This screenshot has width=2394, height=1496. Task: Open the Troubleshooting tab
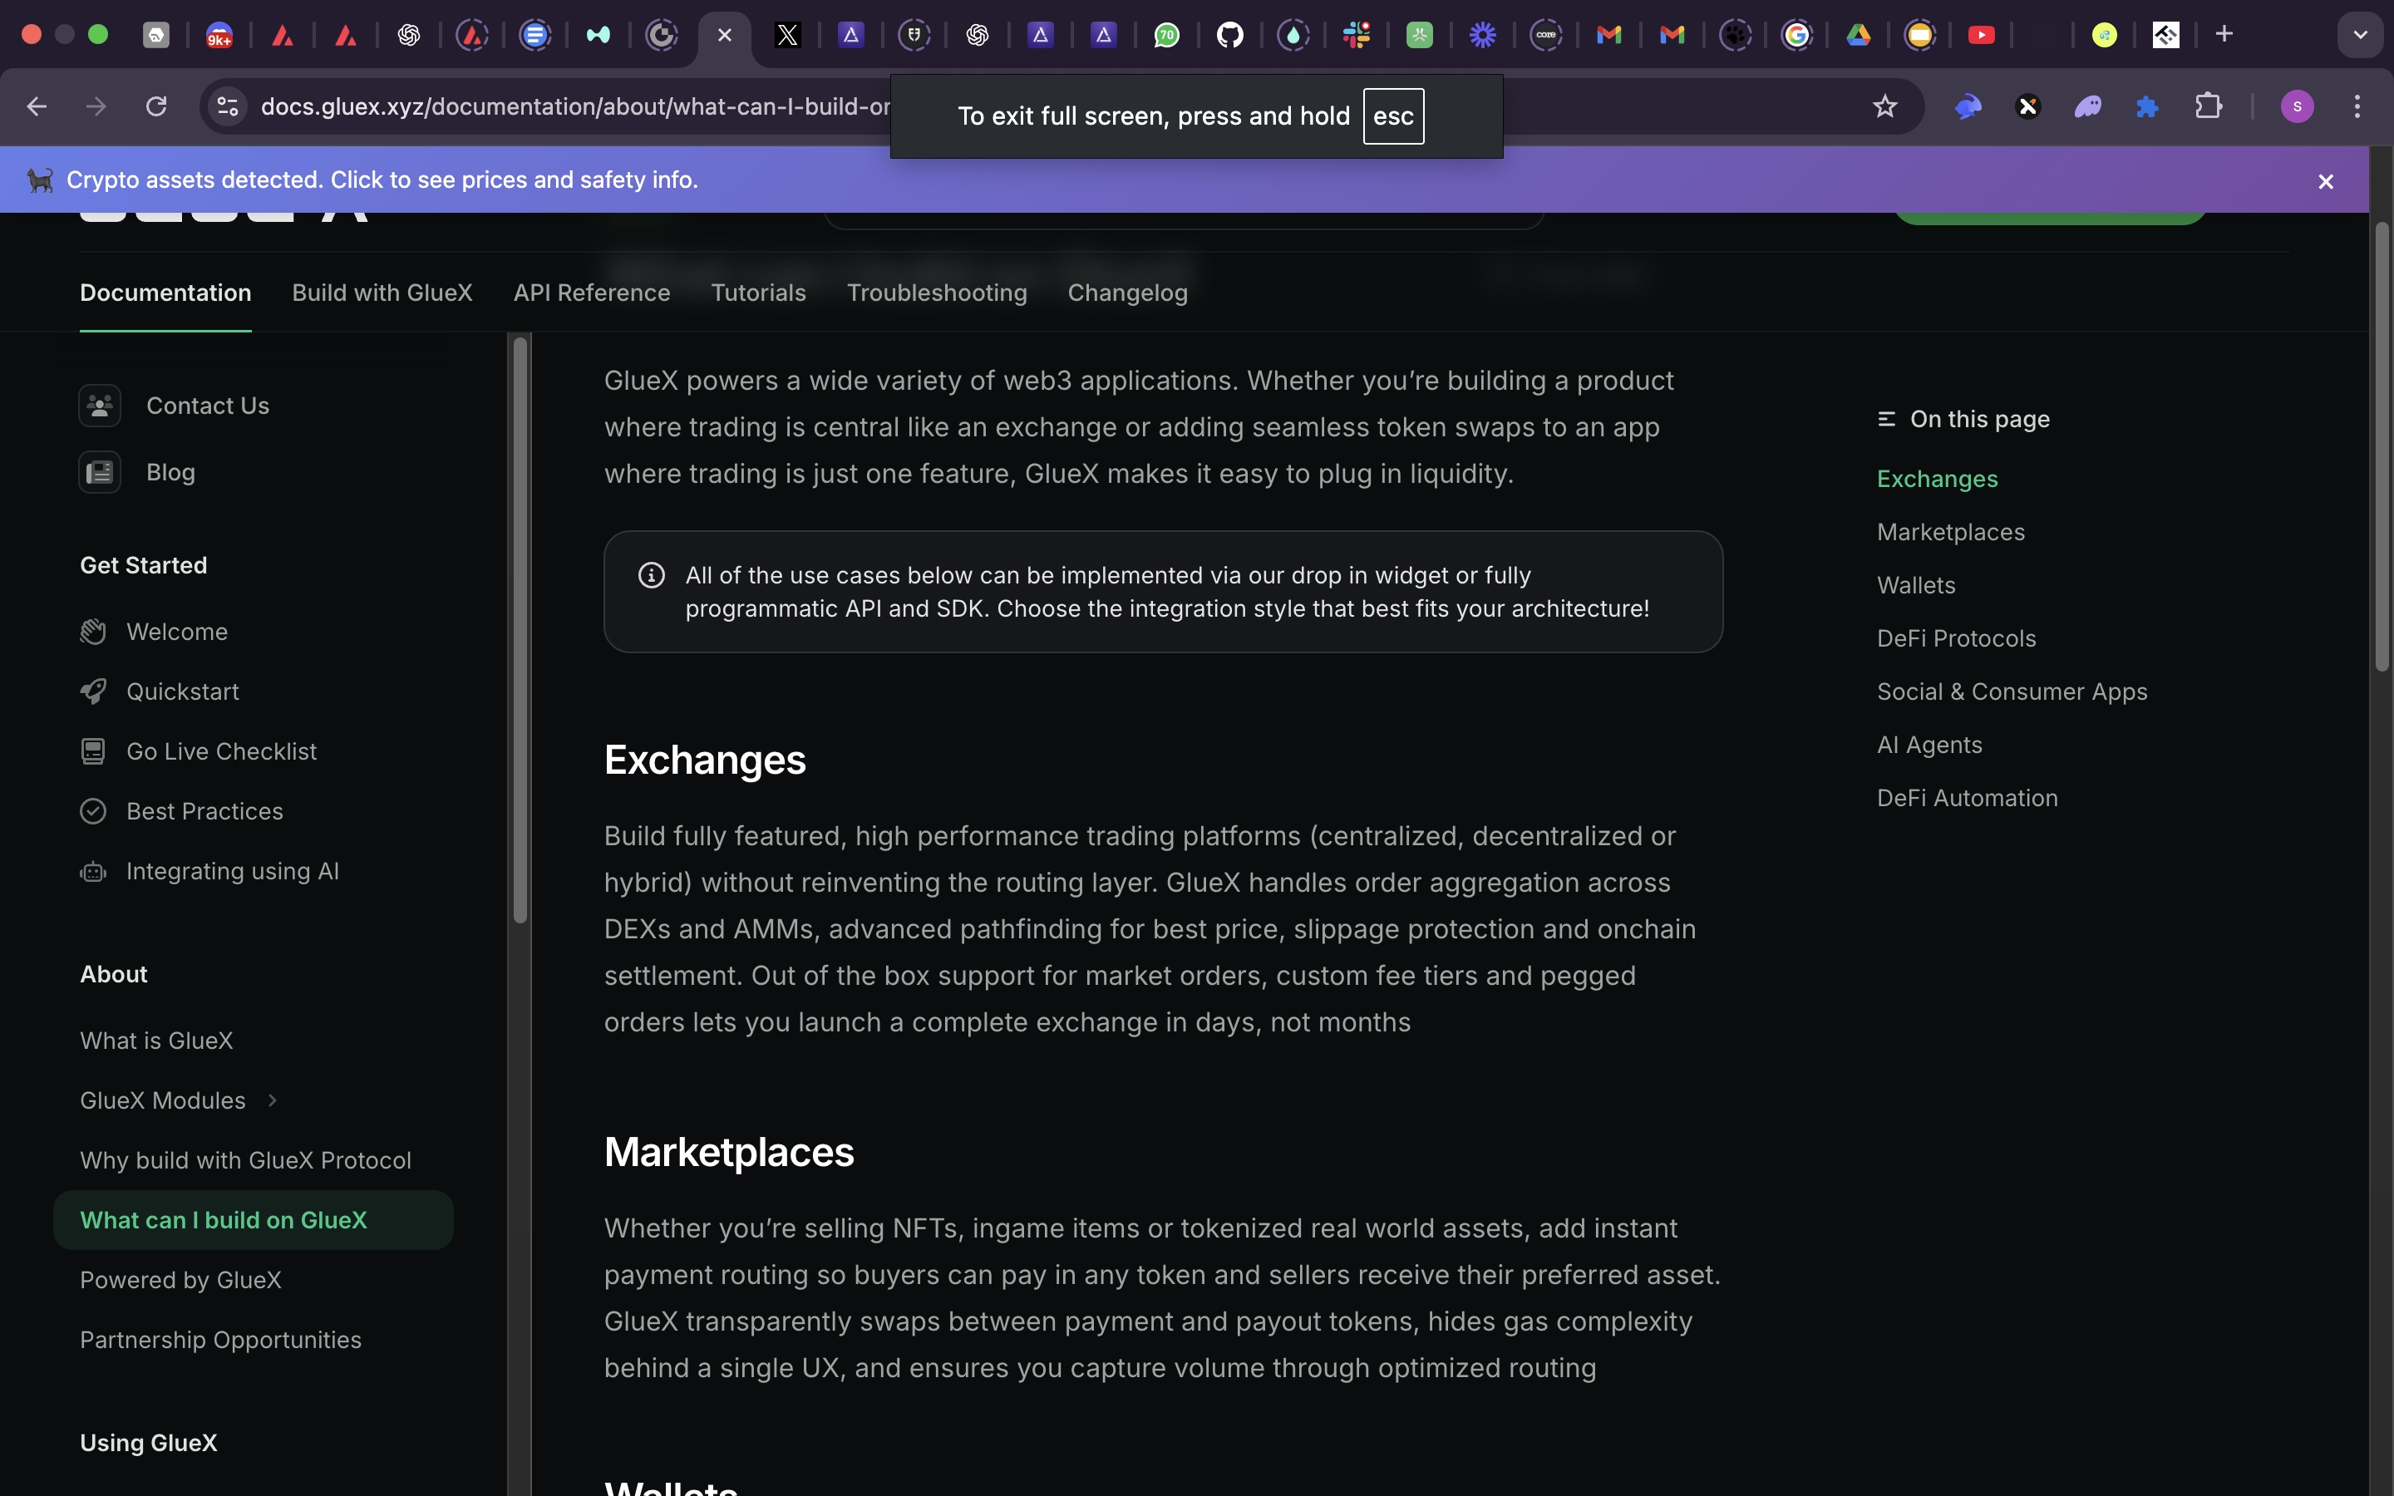(x=936, y=293)
